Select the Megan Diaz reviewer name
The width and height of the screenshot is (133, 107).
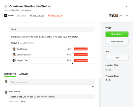[22, 60]
